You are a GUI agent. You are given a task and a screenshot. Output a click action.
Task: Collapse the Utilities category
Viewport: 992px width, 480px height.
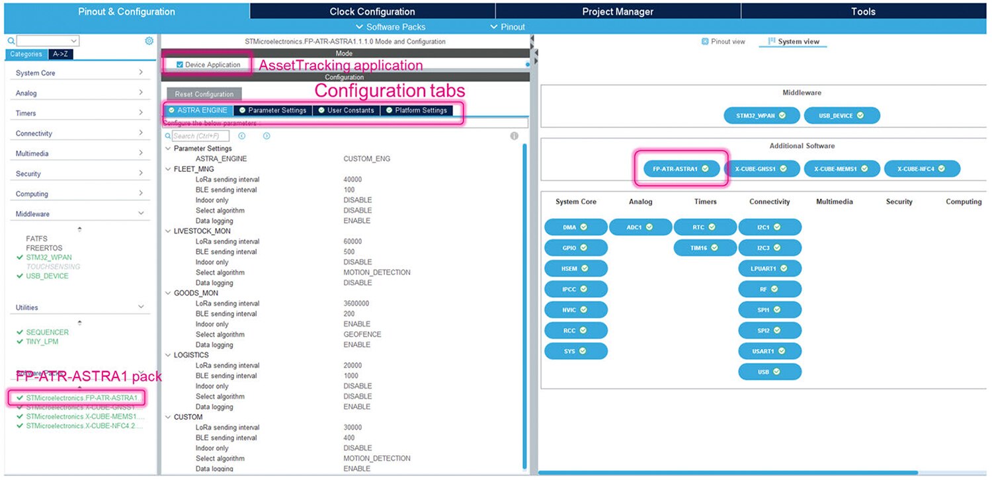point(79,307)
